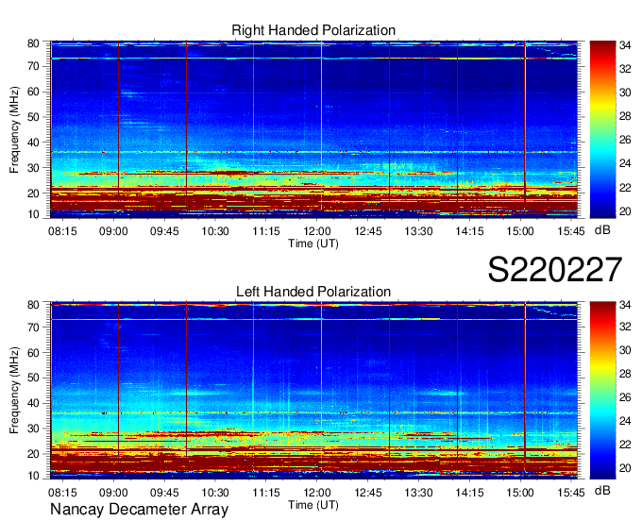Click the 08:15 tick on the Left Handed plot

[x=62, y=493]
